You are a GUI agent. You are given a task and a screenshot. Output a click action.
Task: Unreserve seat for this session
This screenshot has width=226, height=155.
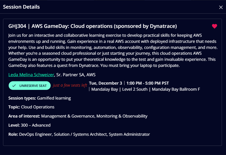30,86
